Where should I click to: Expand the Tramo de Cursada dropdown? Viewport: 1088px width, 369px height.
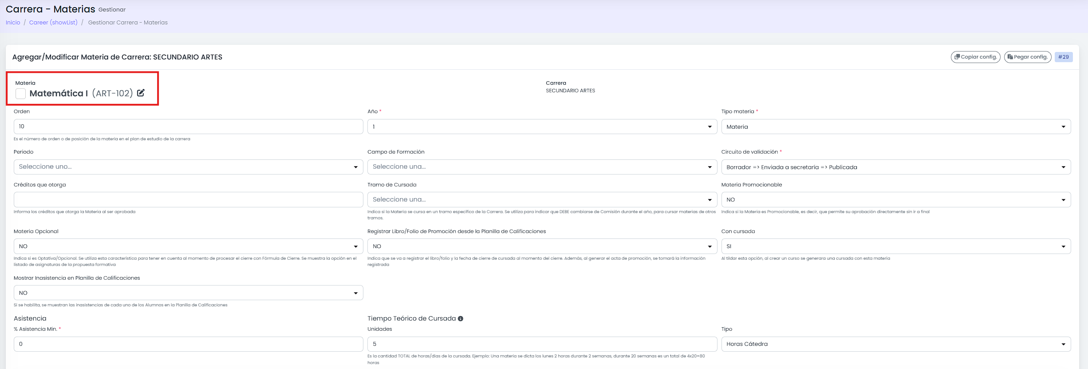tap(542, 200)
